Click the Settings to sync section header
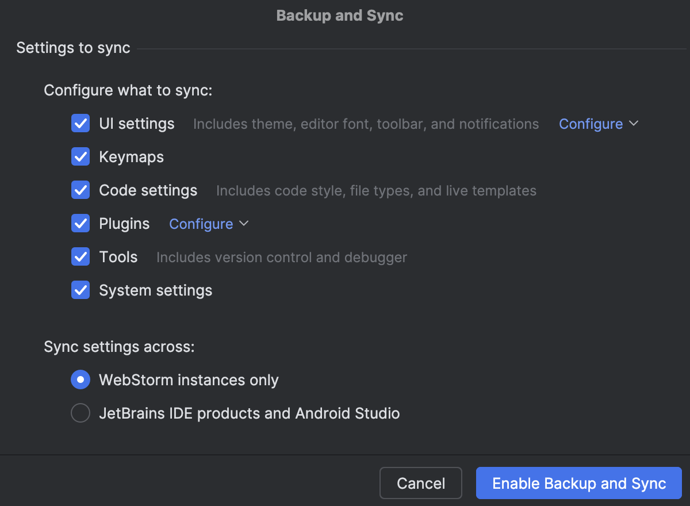The image size is (690, 506). coord(73,48)
